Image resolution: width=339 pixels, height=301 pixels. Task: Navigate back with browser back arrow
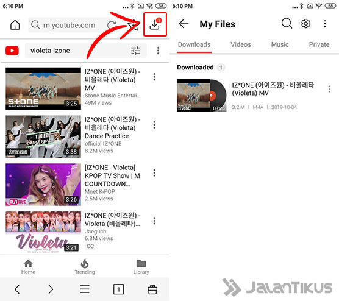(x=17, y=289)
